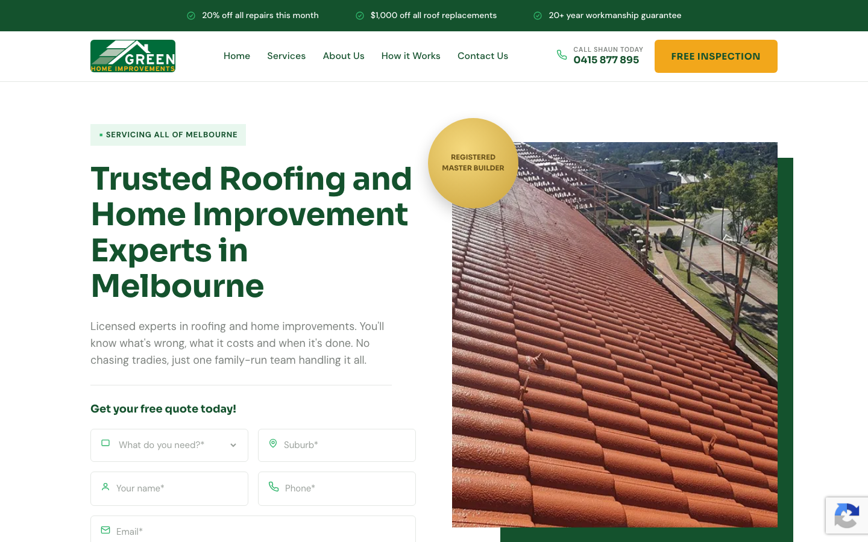Image resolution: width=868 pixels, height=542 pixels.
Task: Click the reCAPTCHA badge
Action: click(x=847, y=516)
